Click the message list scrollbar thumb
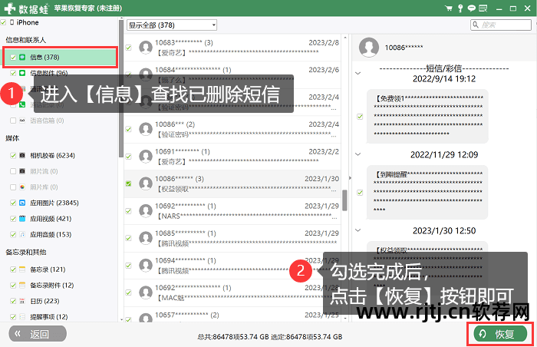 click(x=345, y=200)
